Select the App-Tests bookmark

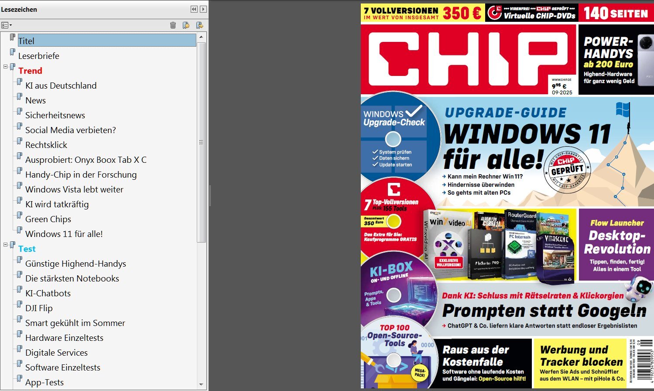(x=45, y=382)
